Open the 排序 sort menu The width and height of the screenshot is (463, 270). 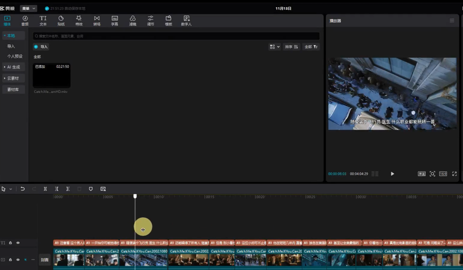292,47
